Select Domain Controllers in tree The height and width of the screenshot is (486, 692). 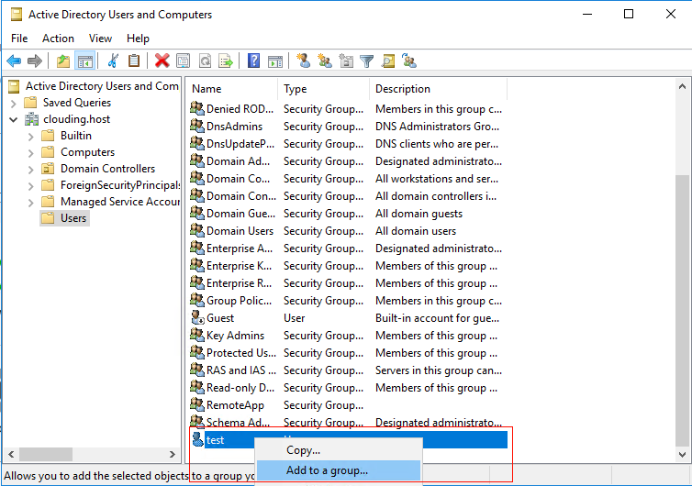coord(107,169)
